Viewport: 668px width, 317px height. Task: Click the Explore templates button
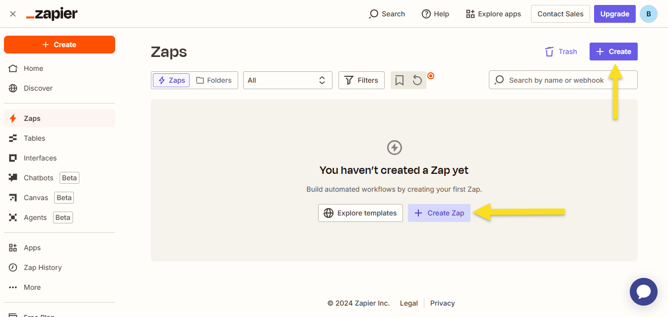tap(360, 213)
